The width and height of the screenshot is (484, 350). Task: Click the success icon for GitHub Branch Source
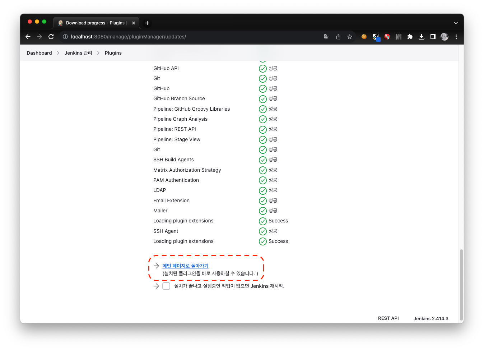click(263, 99)
